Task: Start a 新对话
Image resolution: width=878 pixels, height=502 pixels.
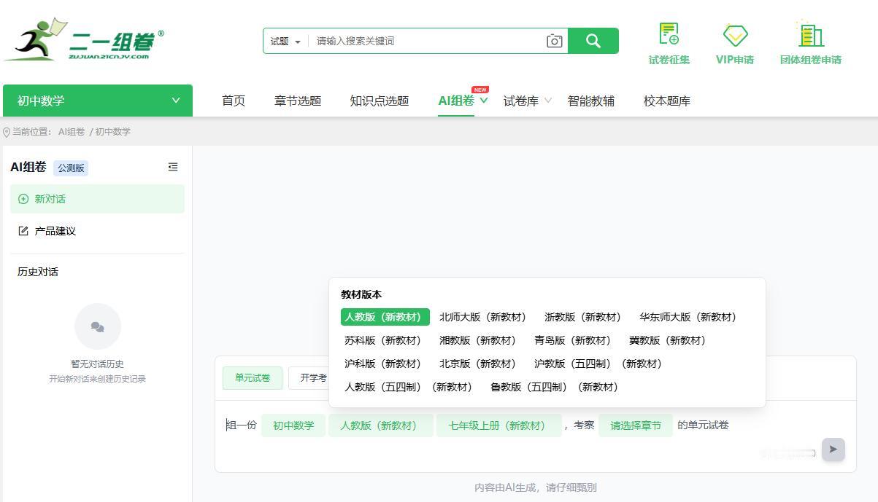Action: coord(98,199)
